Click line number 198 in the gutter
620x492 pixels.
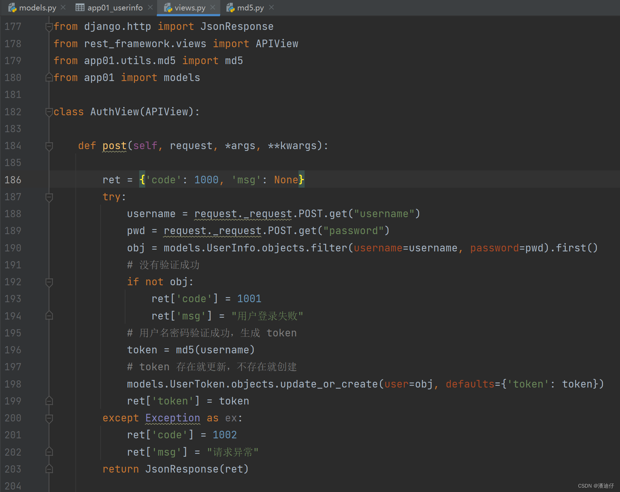tap(13, 384)
